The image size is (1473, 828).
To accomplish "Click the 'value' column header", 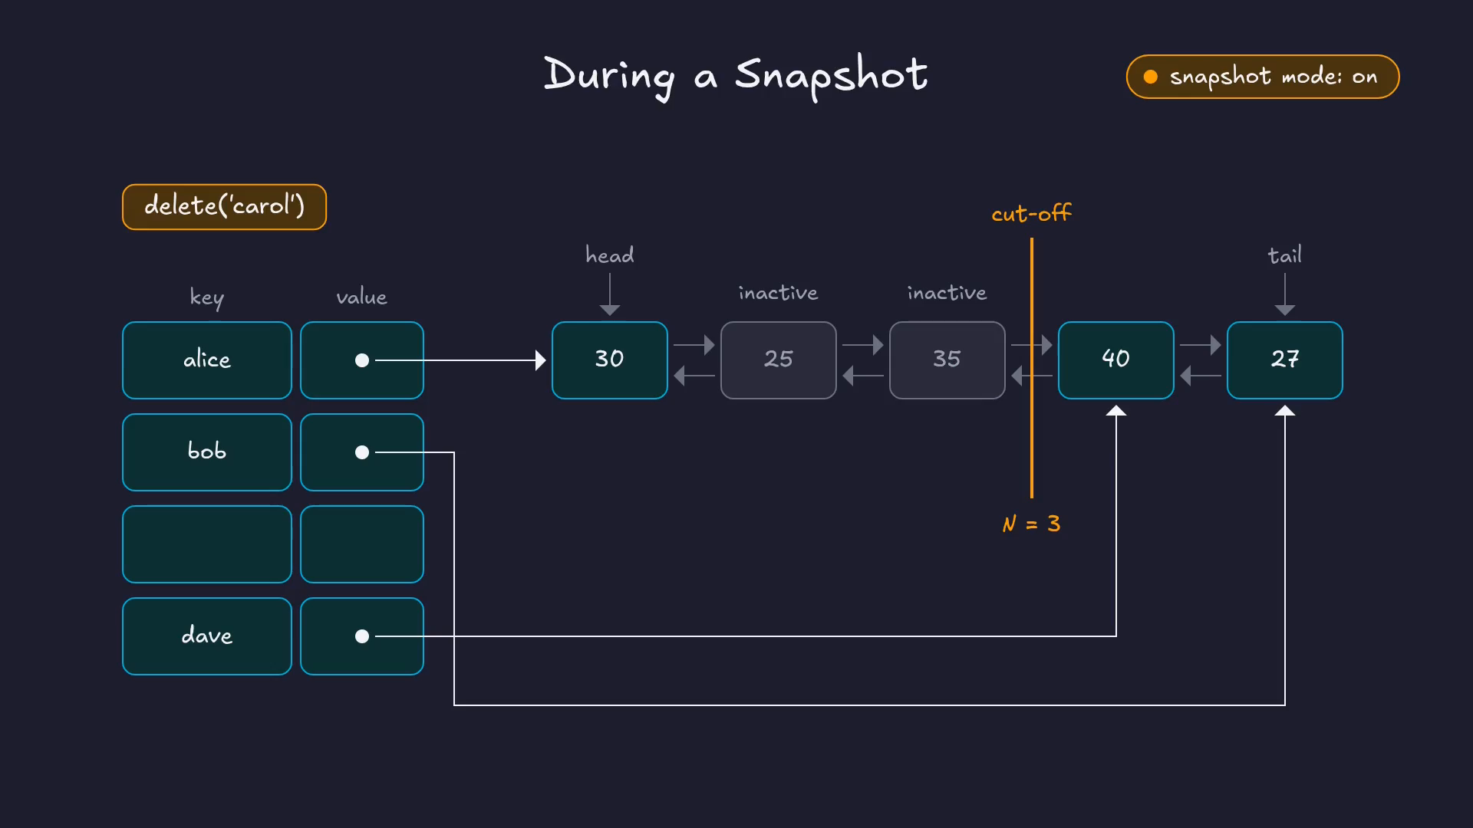I will [362, 297].
